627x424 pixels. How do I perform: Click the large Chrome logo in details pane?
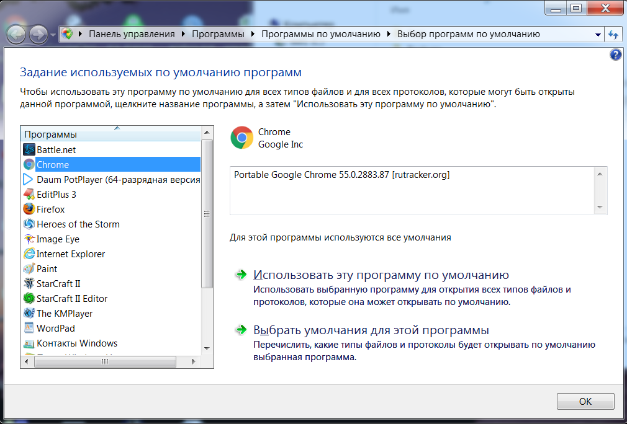241,138
